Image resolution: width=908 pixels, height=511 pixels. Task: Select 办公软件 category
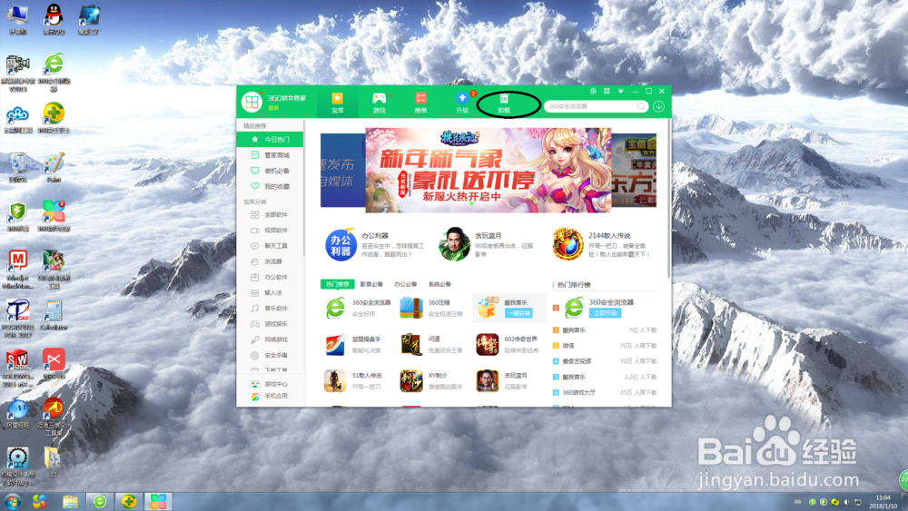coord(270,277)
